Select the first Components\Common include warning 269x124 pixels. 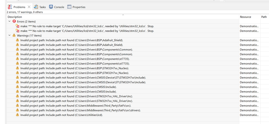click(76, 50)
